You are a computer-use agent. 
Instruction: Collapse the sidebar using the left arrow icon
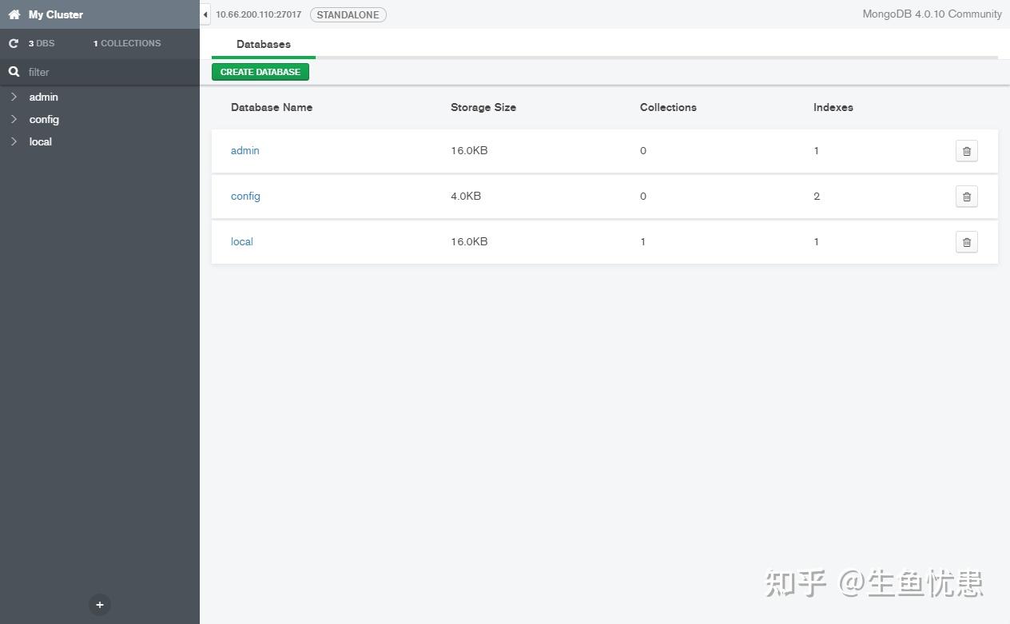[205, 14]
